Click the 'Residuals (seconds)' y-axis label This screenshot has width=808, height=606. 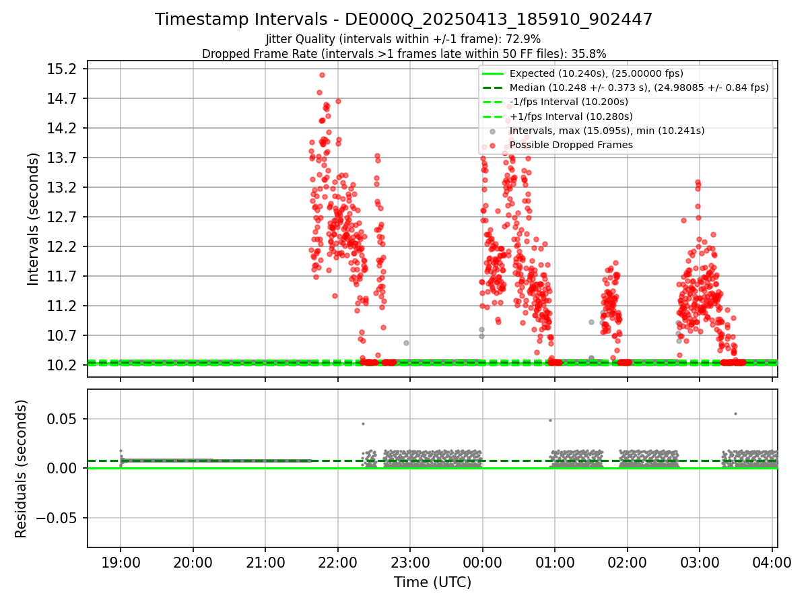22,469
